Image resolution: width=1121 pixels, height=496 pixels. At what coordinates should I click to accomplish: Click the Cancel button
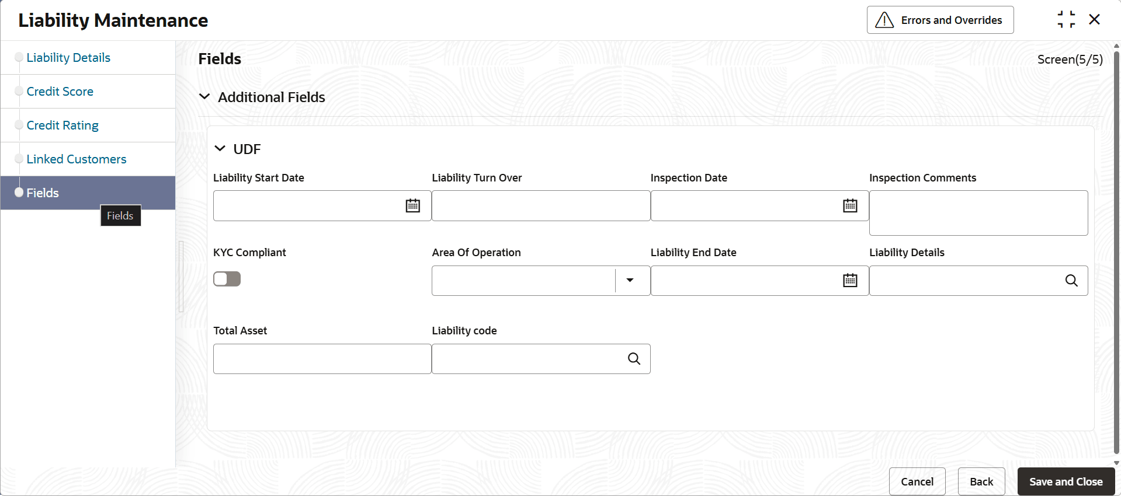tap(917, 481)
